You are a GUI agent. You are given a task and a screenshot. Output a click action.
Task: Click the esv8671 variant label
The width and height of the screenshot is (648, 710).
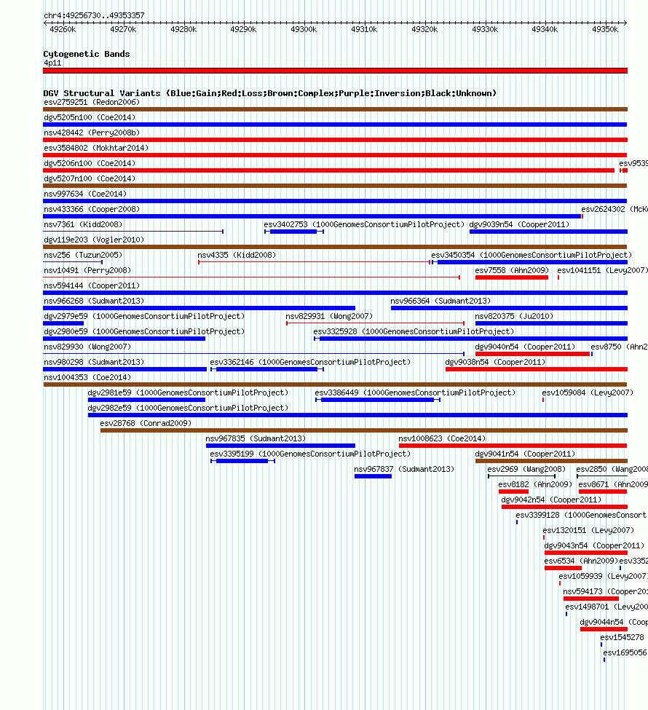coord(613,484)
